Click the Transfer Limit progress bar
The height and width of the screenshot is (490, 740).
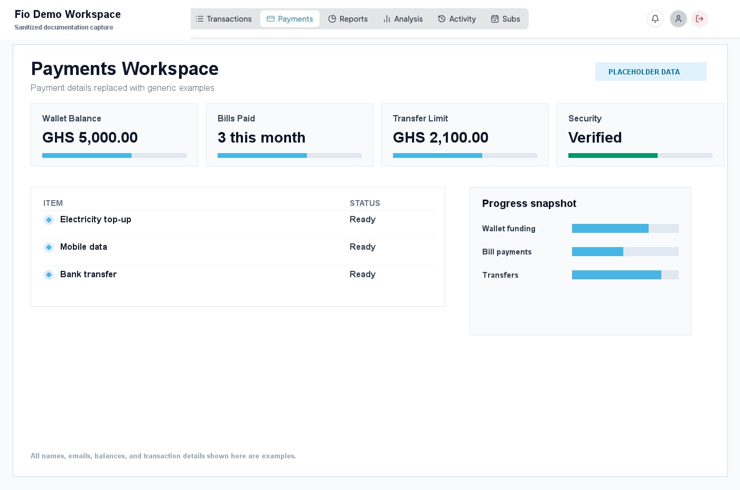465,156
